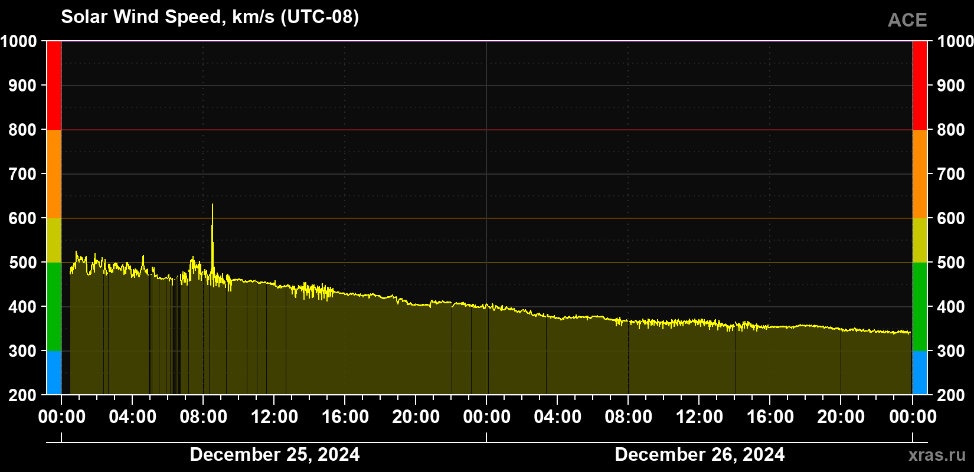Click the December 26, 2024 date label
The height and width of the screenshot is (472, 974).
coord(700,454)
